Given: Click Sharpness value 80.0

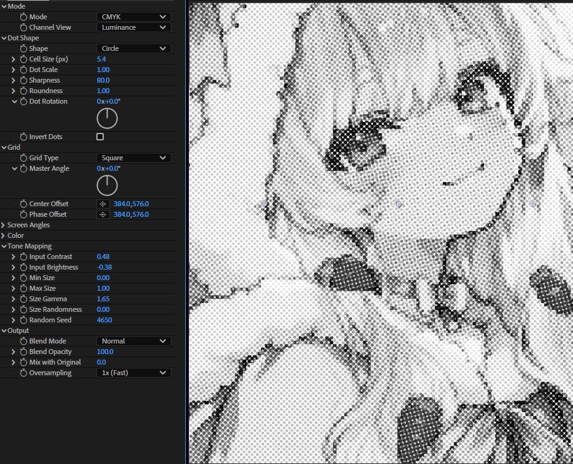Looking at the screenshot, I should (x=103, y=80).
